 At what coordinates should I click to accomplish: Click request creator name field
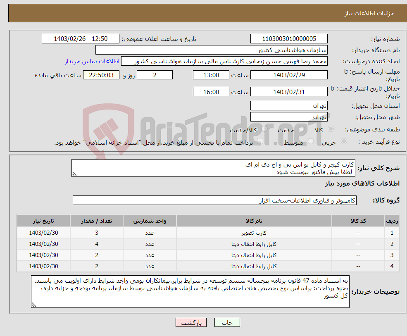224,61
